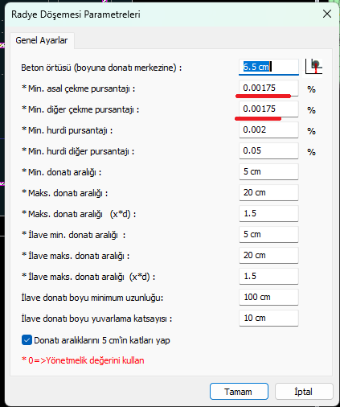Image resolution: width=340 pixels, height=407 pixels.
Task: Click the dialog title 'Radye Döşemesi Parametreleri'
Action: (x=76, y=14)
